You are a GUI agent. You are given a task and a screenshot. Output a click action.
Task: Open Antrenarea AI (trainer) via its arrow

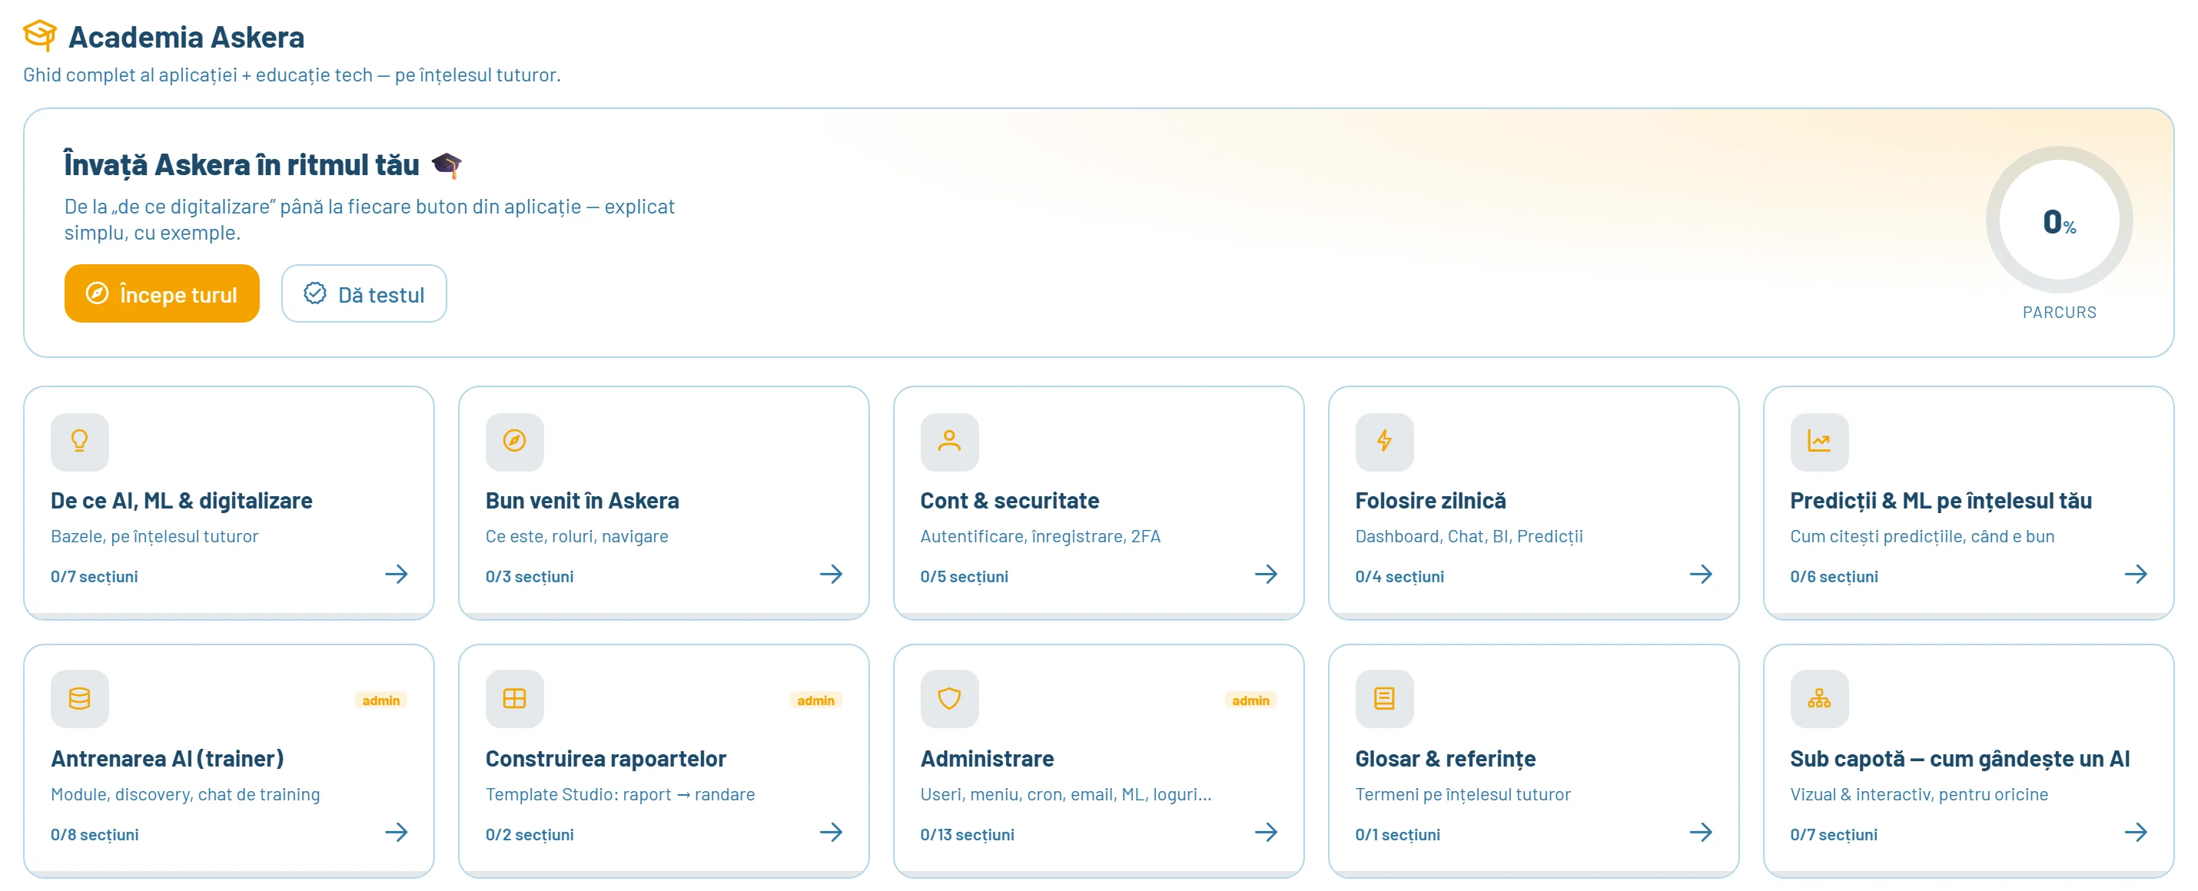[396, 832]
